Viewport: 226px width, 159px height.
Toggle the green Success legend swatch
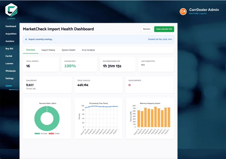click(37, 134)
